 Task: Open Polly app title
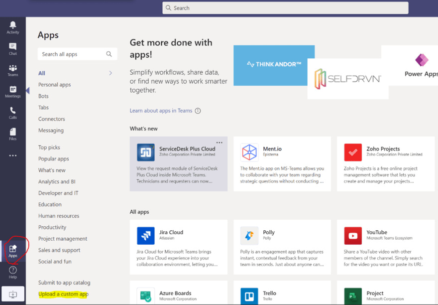[269, 232]
